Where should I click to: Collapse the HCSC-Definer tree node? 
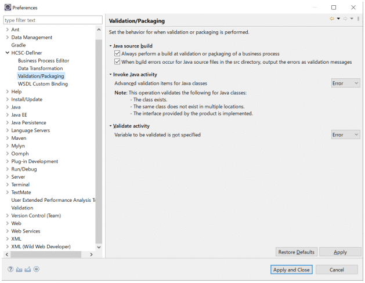7,53
